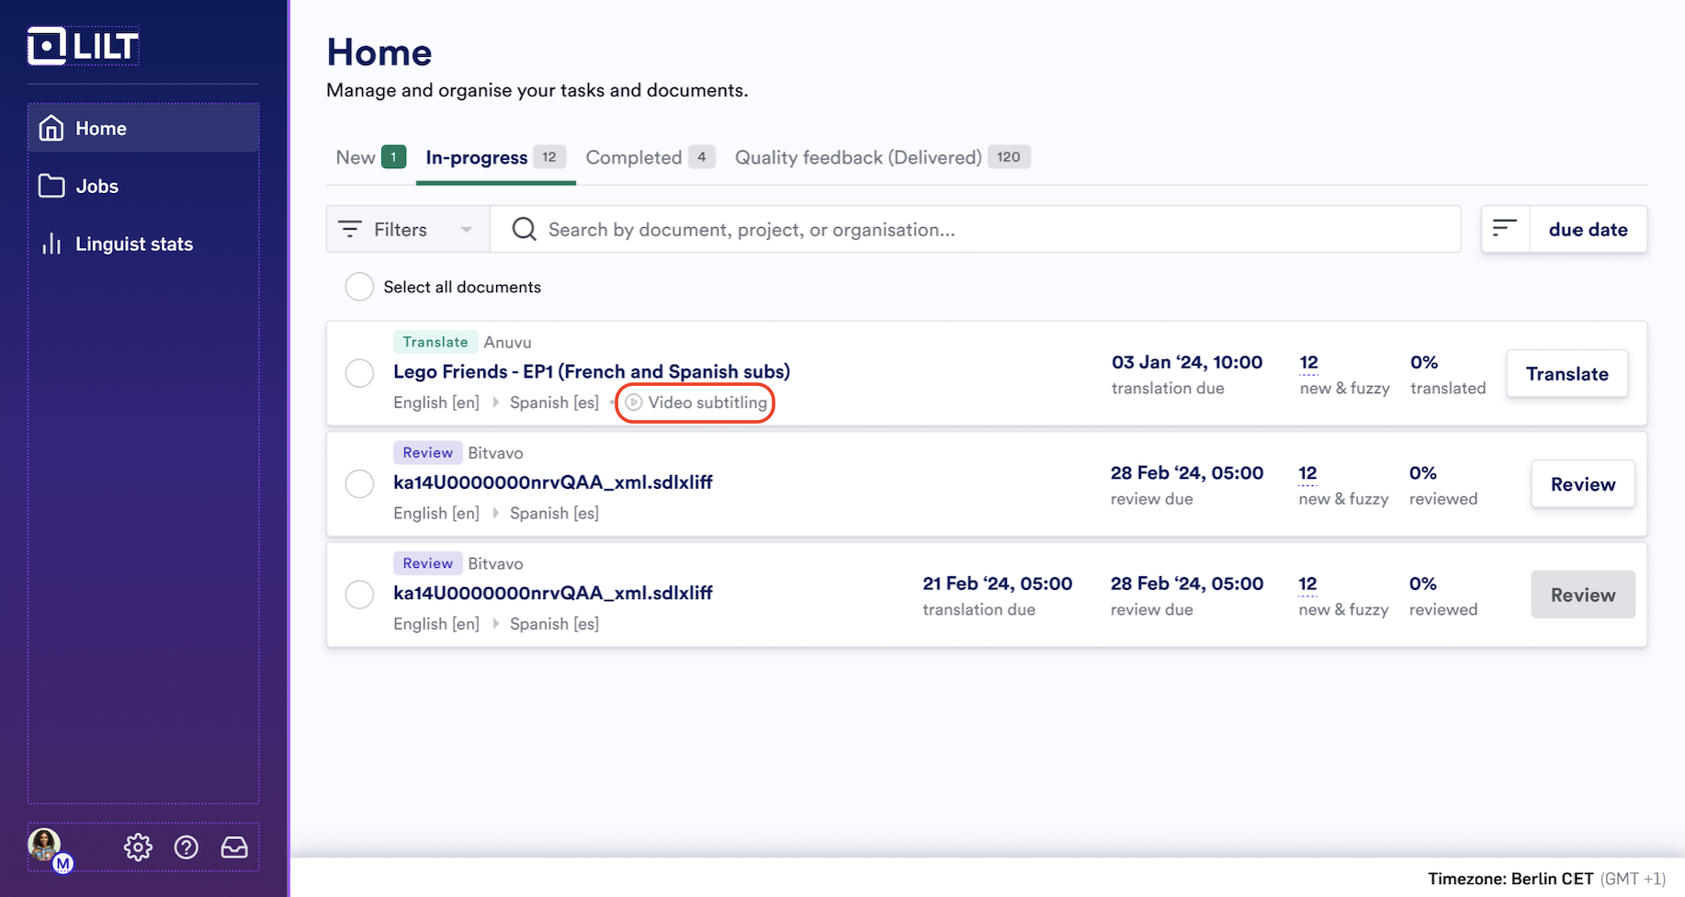This screenshot has height=897, width=1685.
Task: Click the 03 Jan '24, 10:00 due date
Action: tap(1187, 362)
